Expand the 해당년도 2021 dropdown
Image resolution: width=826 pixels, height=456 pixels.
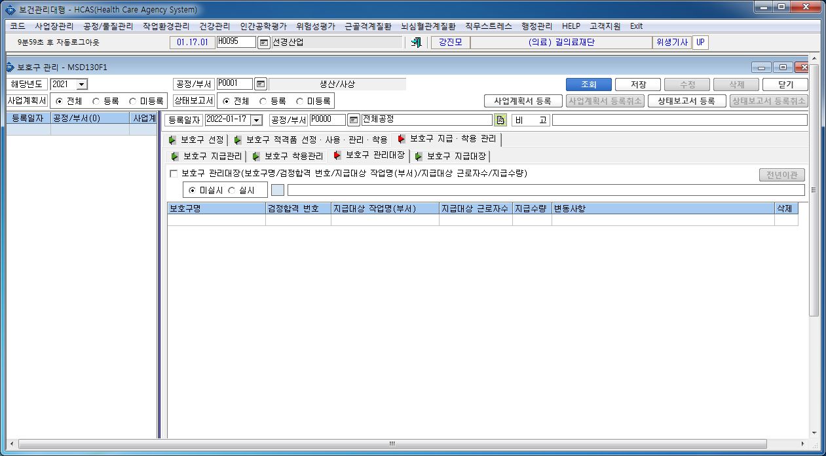(x=81, y=85)
